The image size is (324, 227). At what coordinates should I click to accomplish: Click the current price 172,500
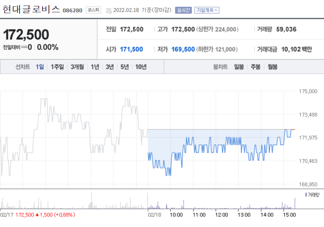pos(26,34)
